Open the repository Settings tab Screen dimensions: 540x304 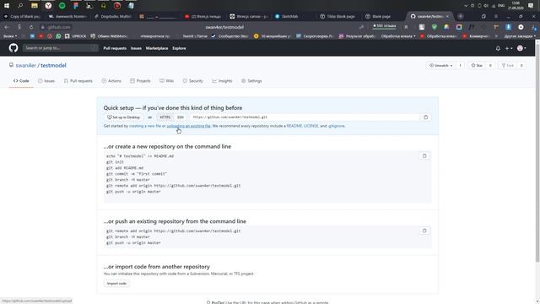(251, 81)
